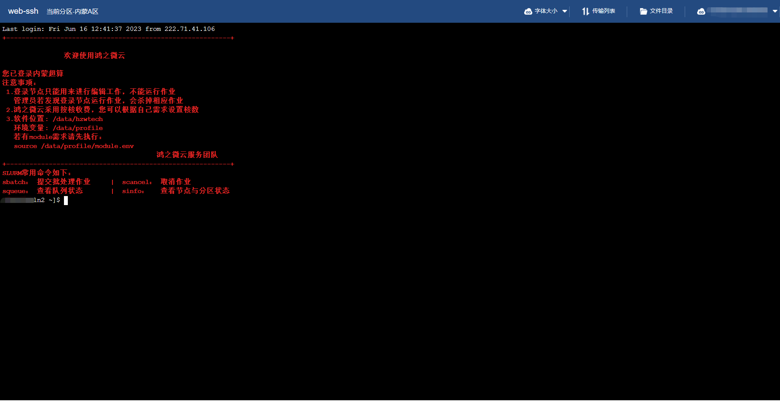780x402 pixels.
Task: Click the Last login line in terminal
Action: [108, 29]
